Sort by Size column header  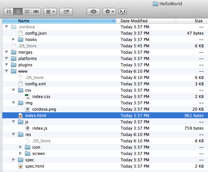(x=198, y=21)
